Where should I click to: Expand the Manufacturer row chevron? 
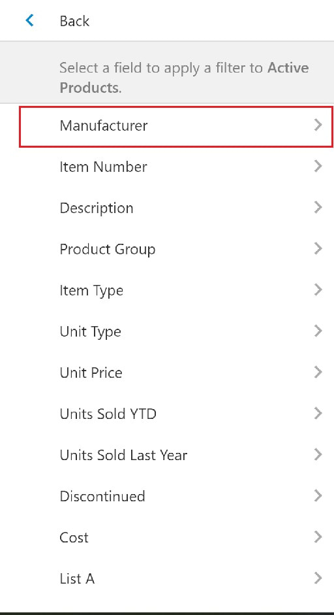tap(318, 125)
